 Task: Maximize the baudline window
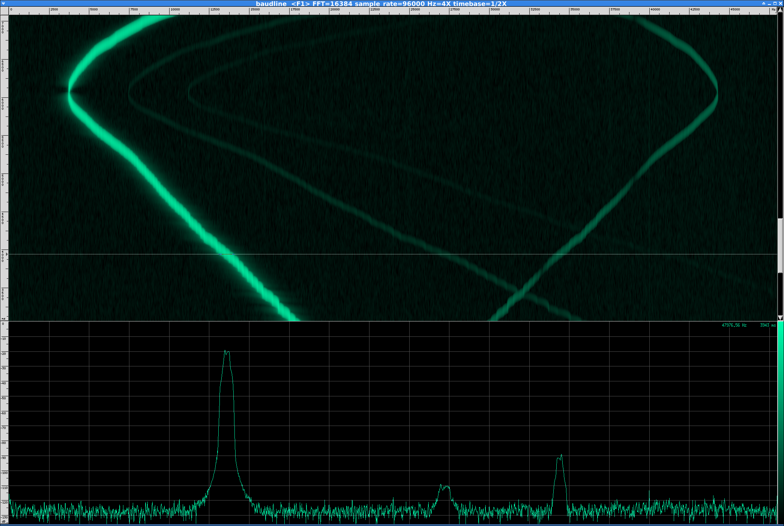coord(775,3)
